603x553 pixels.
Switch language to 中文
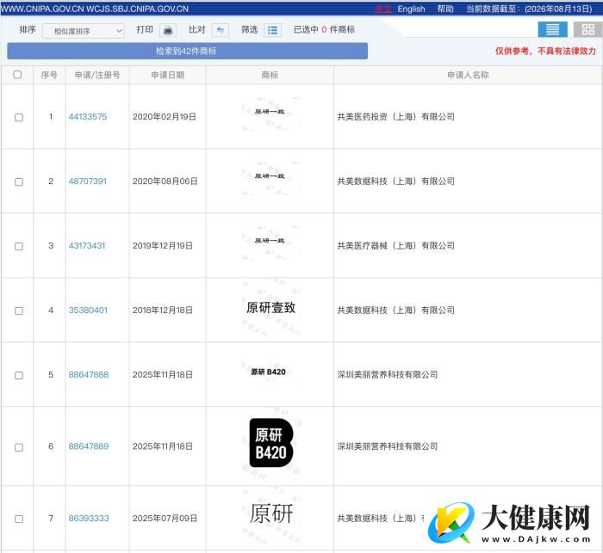[383, 9]
